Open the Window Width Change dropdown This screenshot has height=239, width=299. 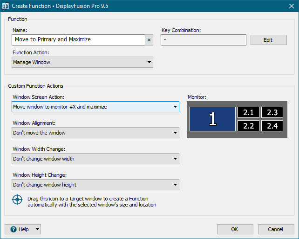click(95, 159)
